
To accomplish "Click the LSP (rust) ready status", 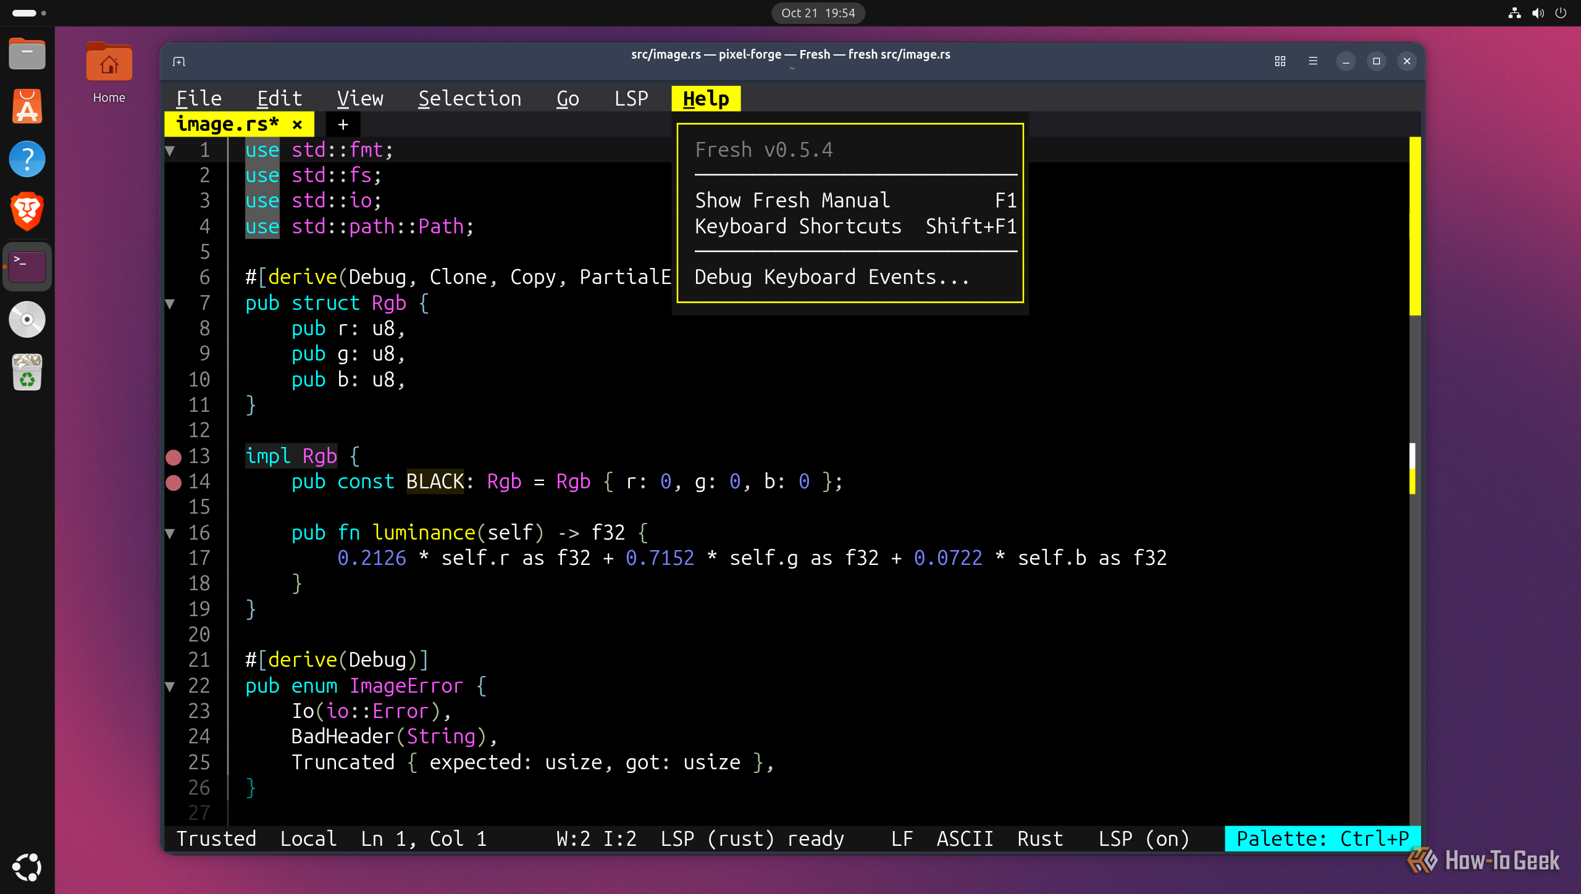I will (752, 839).
